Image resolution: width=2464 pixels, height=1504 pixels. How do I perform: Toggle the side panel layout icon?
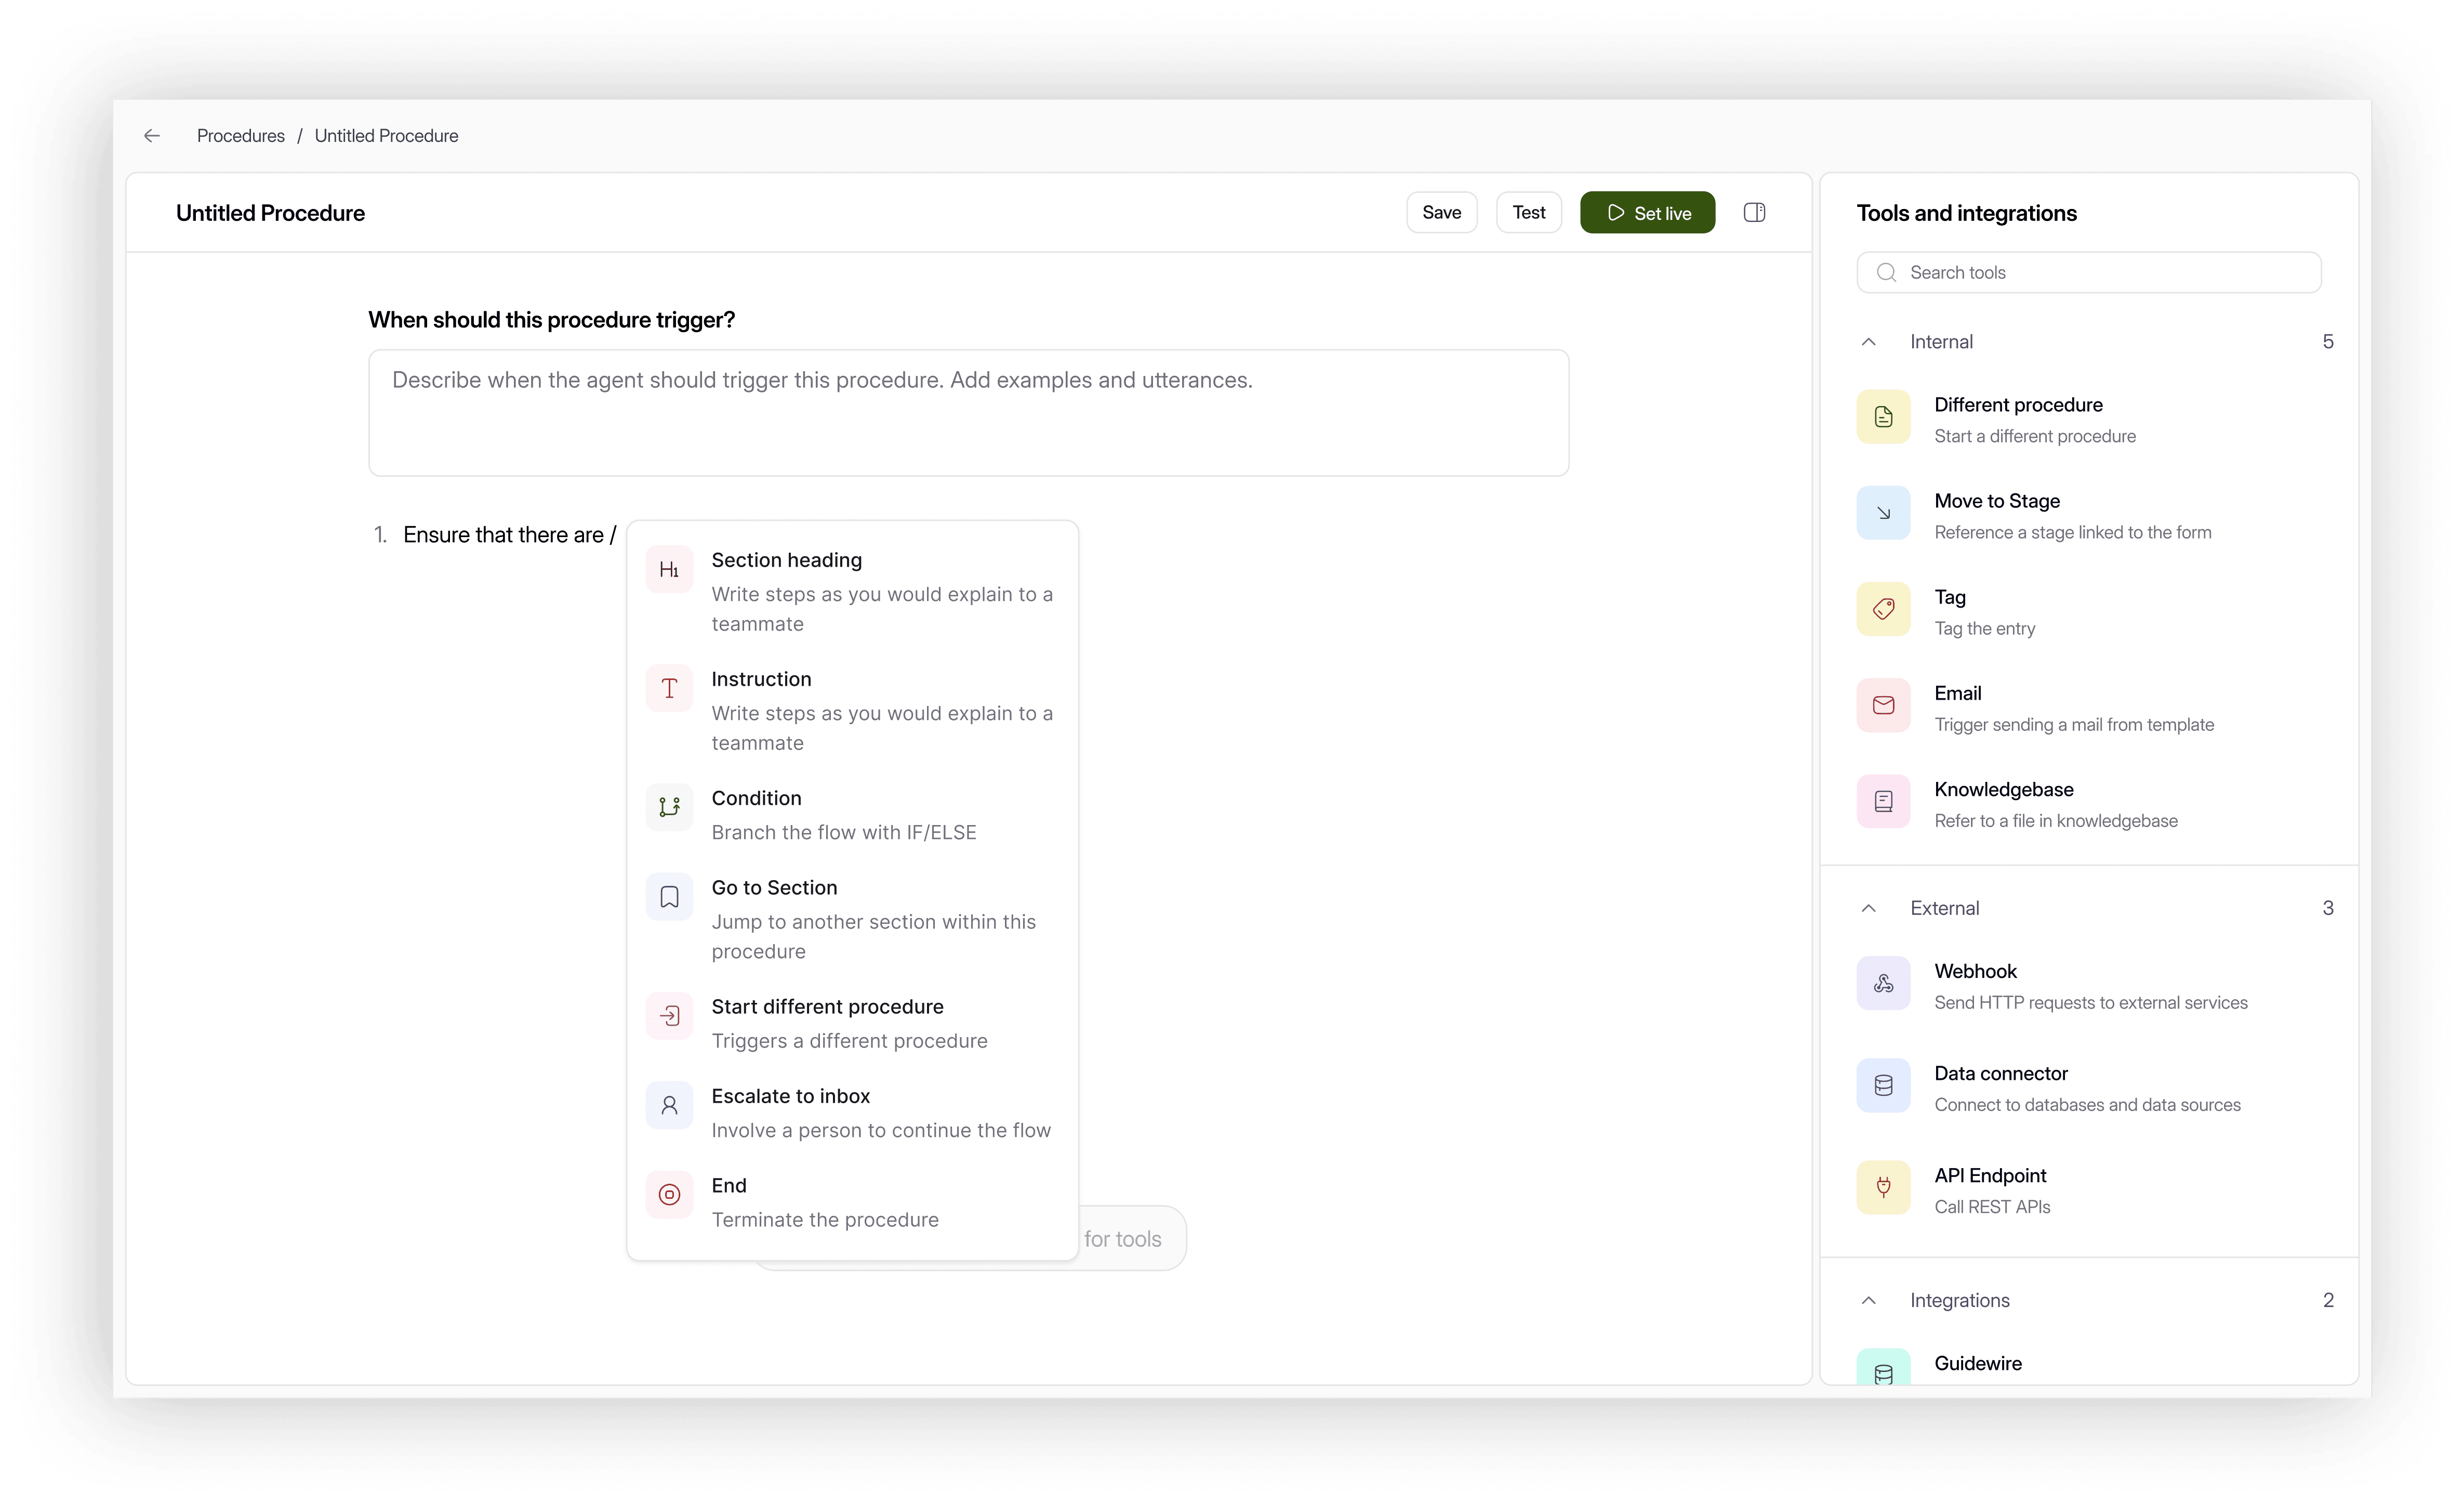(x=1754, y=212)
